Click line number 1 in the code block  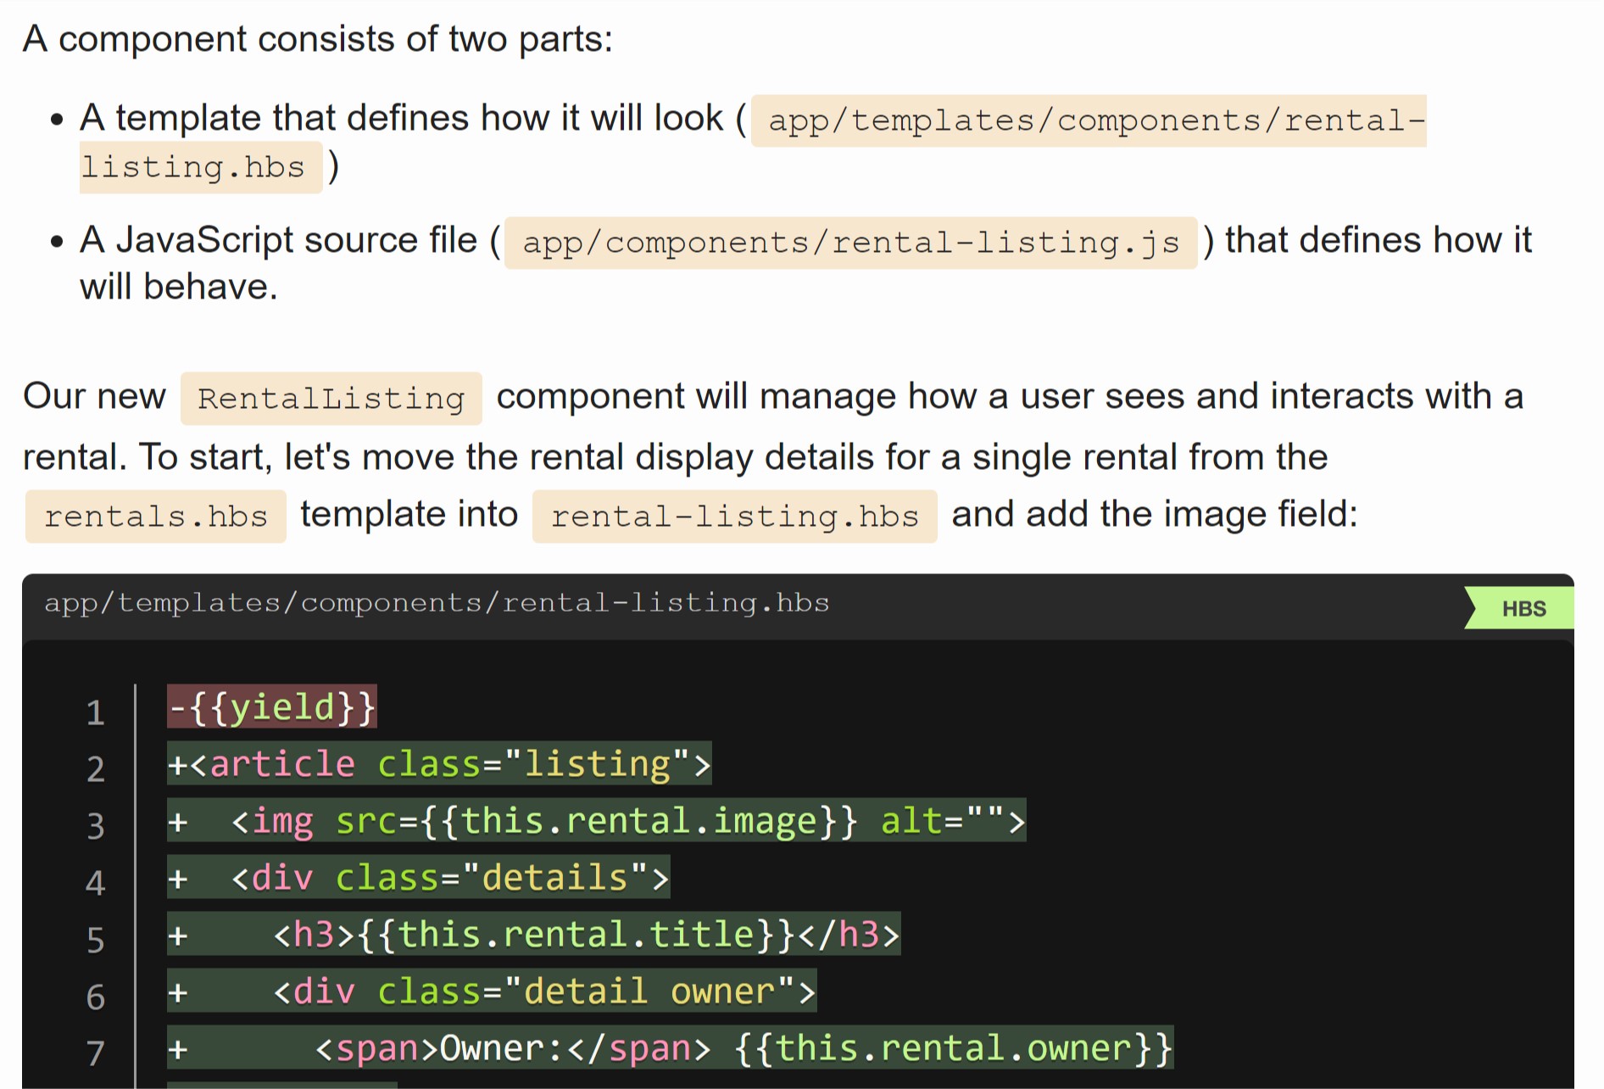[95, 712]
